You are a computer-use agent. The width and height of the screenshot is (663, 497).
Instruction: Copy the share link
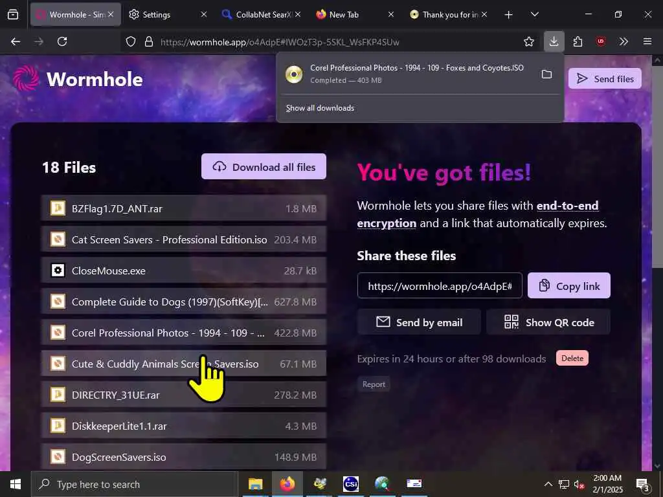click(x=568, y=285)
